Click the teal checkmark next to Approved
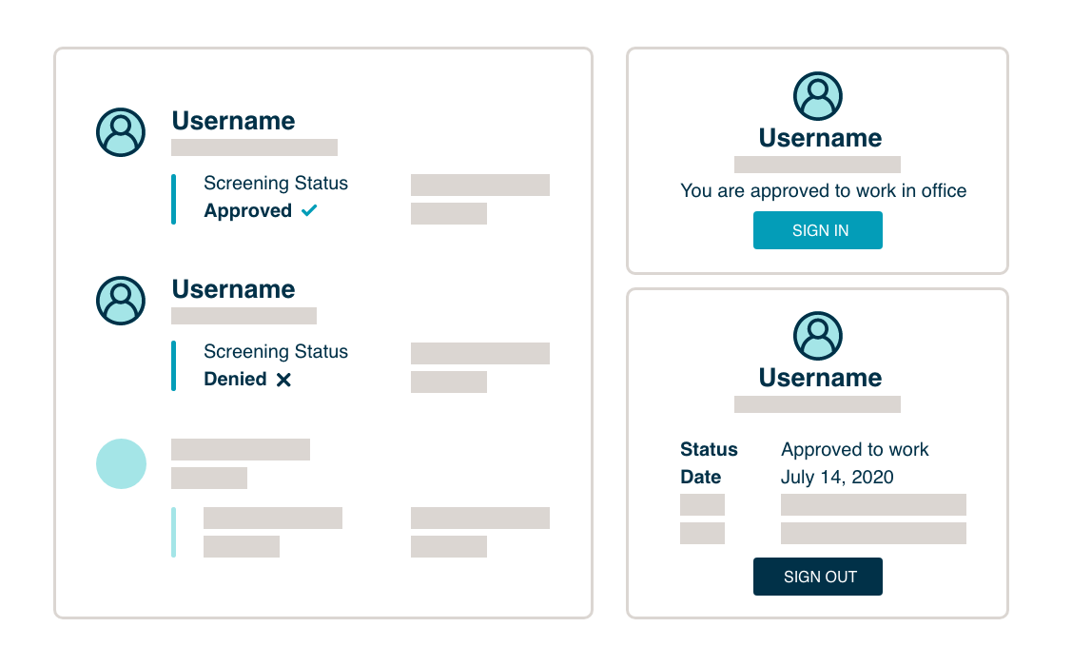 click(x=309, y=211)
